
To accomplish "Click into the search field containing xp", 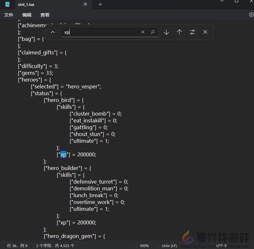I will pos(100,32).
